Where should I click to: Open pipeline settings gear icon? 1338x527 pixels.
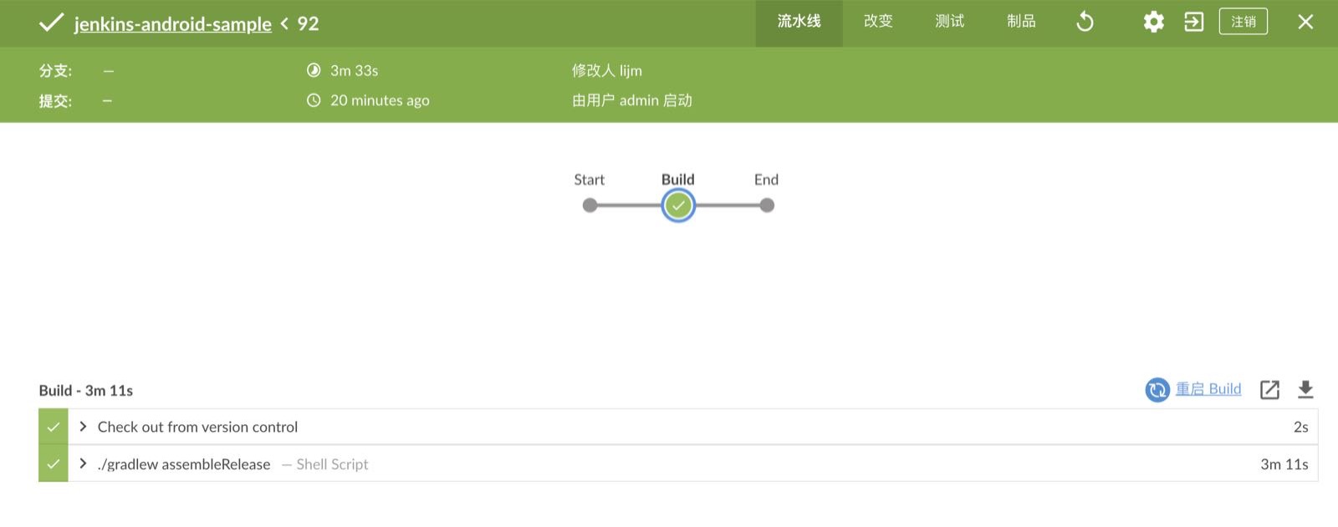1153,22
